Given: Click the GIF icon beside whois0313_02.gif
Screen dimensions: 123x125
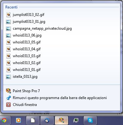Looking at the screenshot, I should [8, 63].
